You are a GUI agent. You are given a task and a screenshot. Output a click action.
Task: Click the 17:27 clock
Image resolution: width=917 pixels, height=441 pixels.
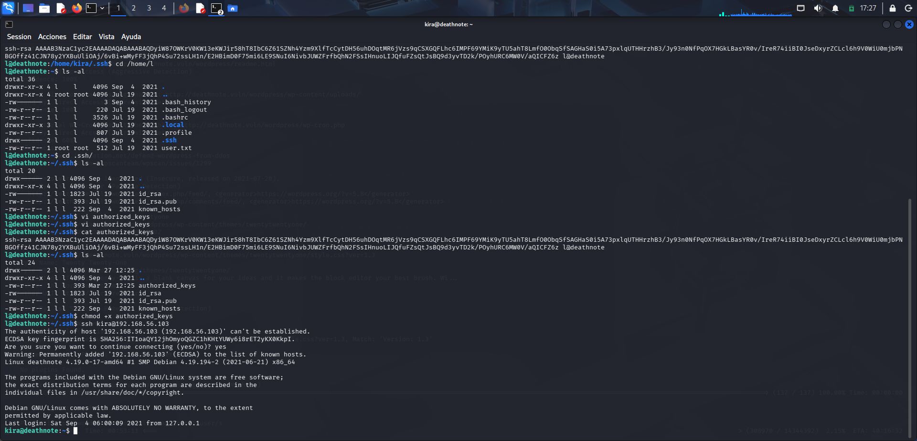coord(868,8)
